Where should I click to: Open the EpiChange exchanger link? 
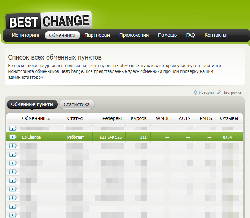(x=31, y=137)
